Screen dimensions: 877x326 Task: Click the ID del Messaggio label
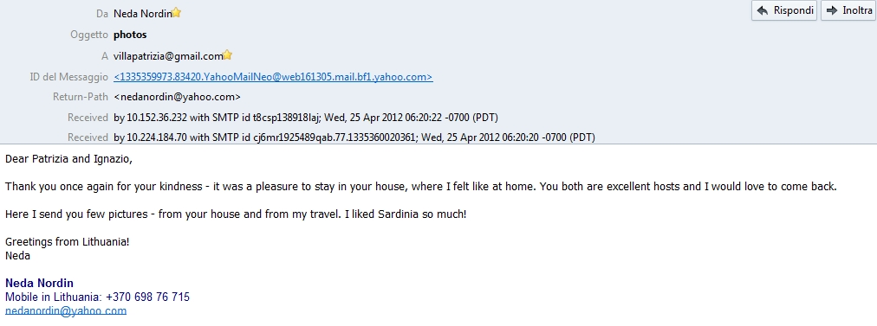68,76
